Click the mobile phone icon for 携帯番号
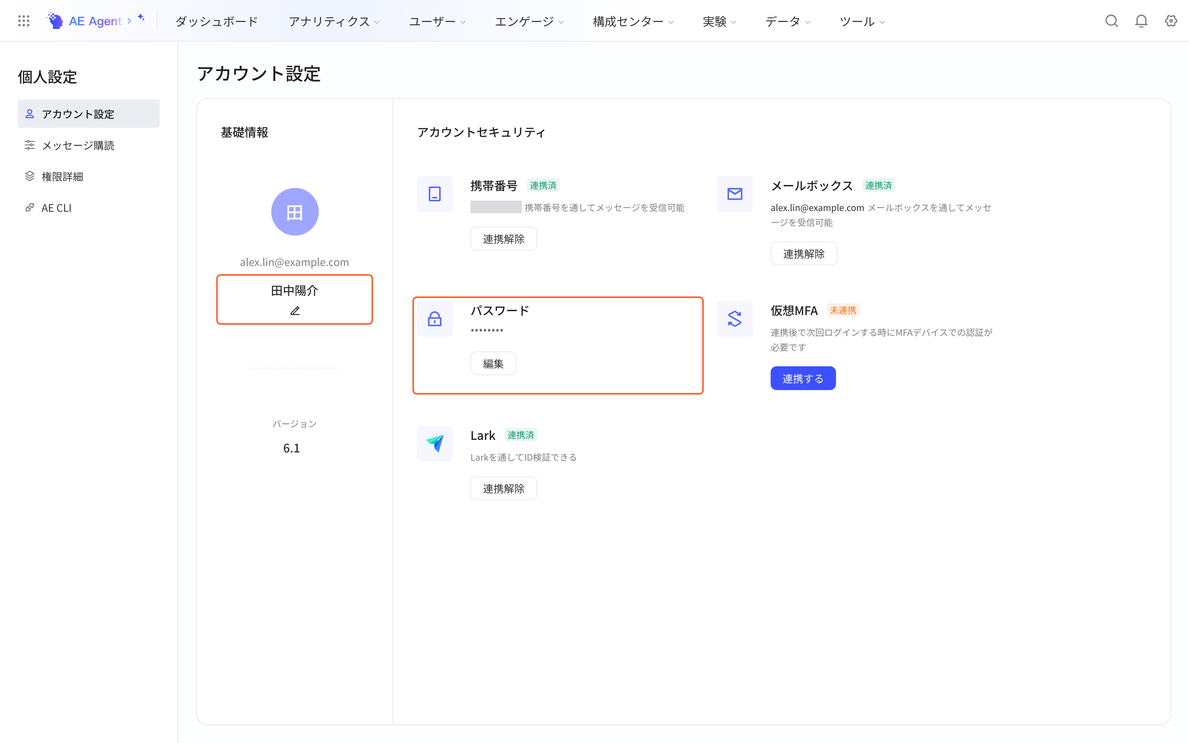Image resolution: width=1189 pixels, height=743 pixels. tap(434, 194)
